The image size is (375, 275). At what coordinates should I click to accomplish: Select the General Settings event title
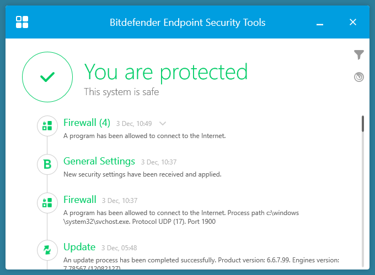pyautogui.click(x=99, y=161)
